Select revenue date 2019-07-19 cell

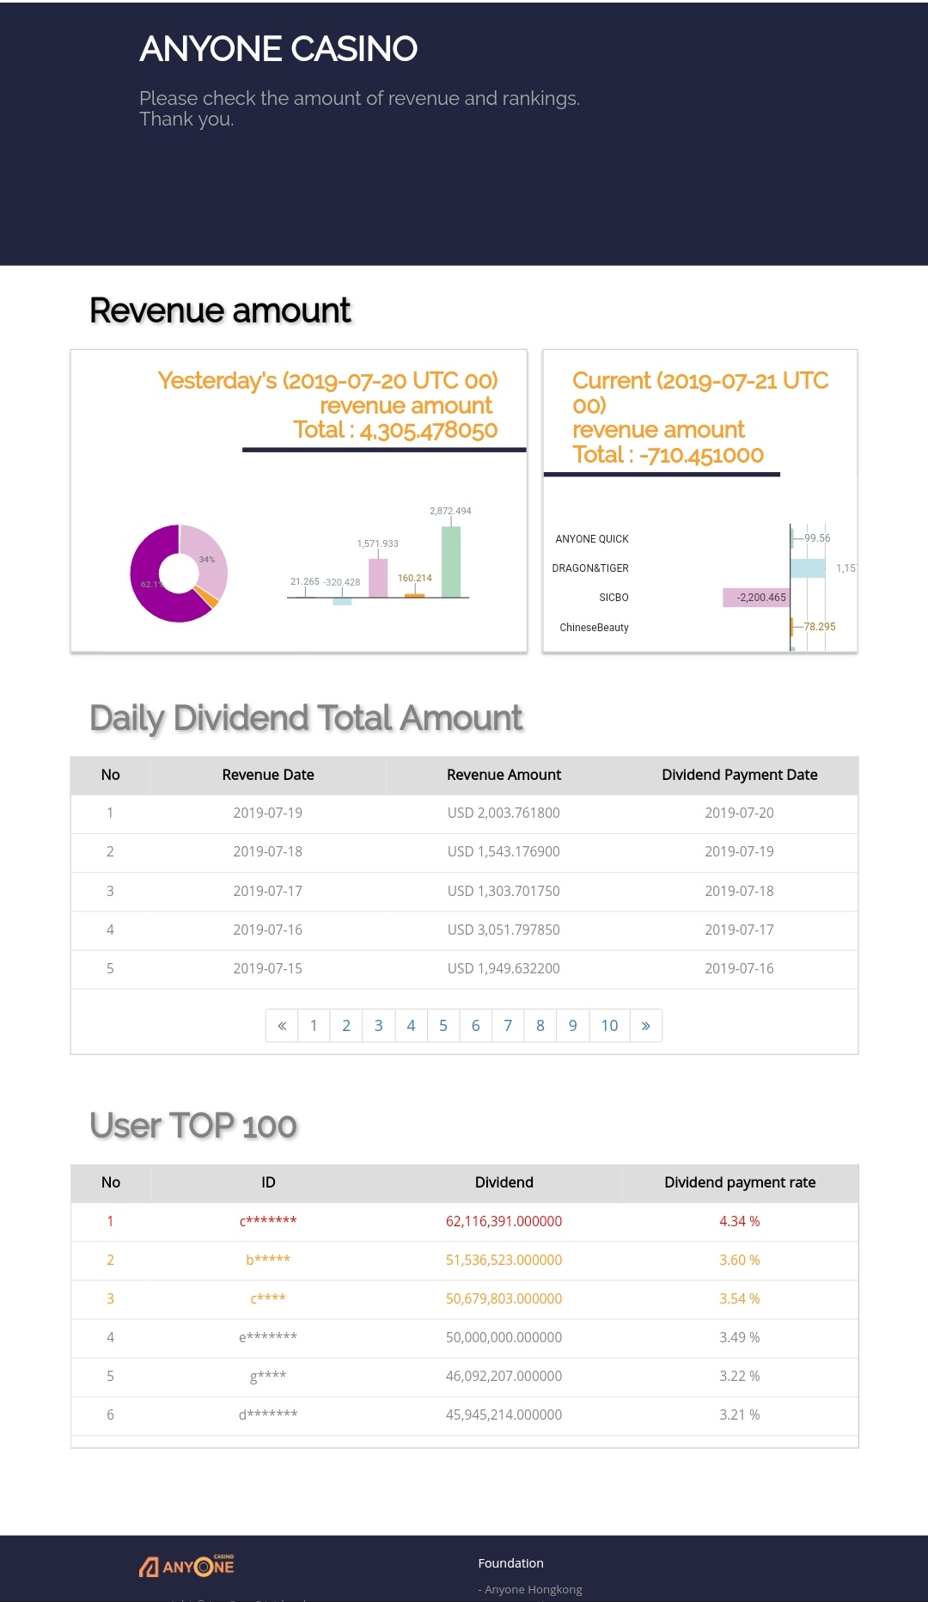click(268, 813)
